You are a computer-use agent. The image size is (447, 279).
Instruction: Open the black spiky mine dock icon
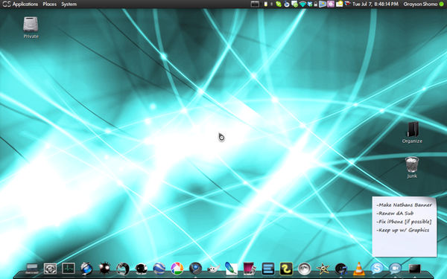point(104,269)
